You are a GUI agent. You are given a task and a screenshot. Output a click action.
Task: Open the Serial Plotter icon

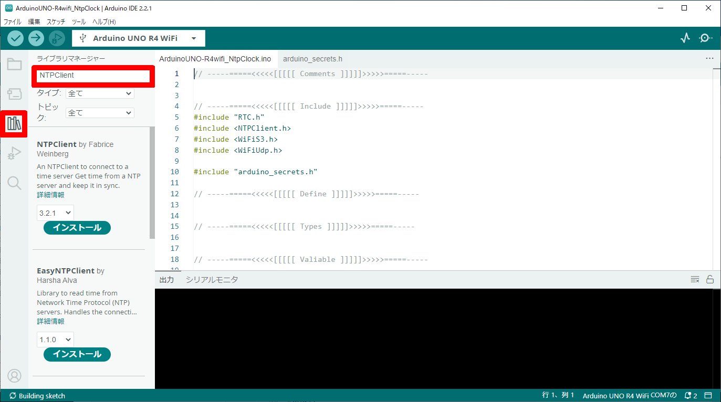coord(685,38)
